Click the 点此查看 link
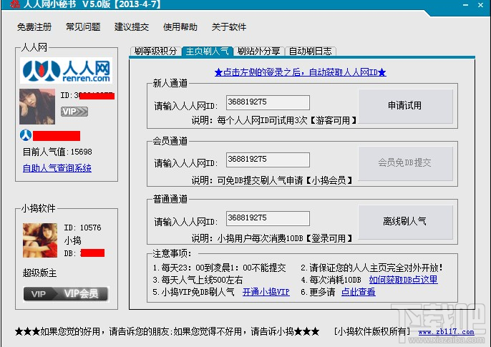Image resolution: width=491 pixels, height=347 pixels. coord(358,292)
